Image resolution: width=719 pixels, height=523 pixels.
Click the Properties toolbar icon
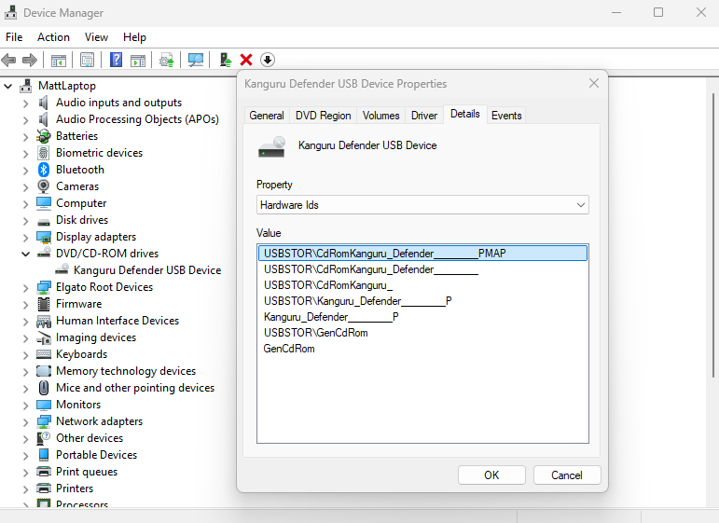point(87,60)
